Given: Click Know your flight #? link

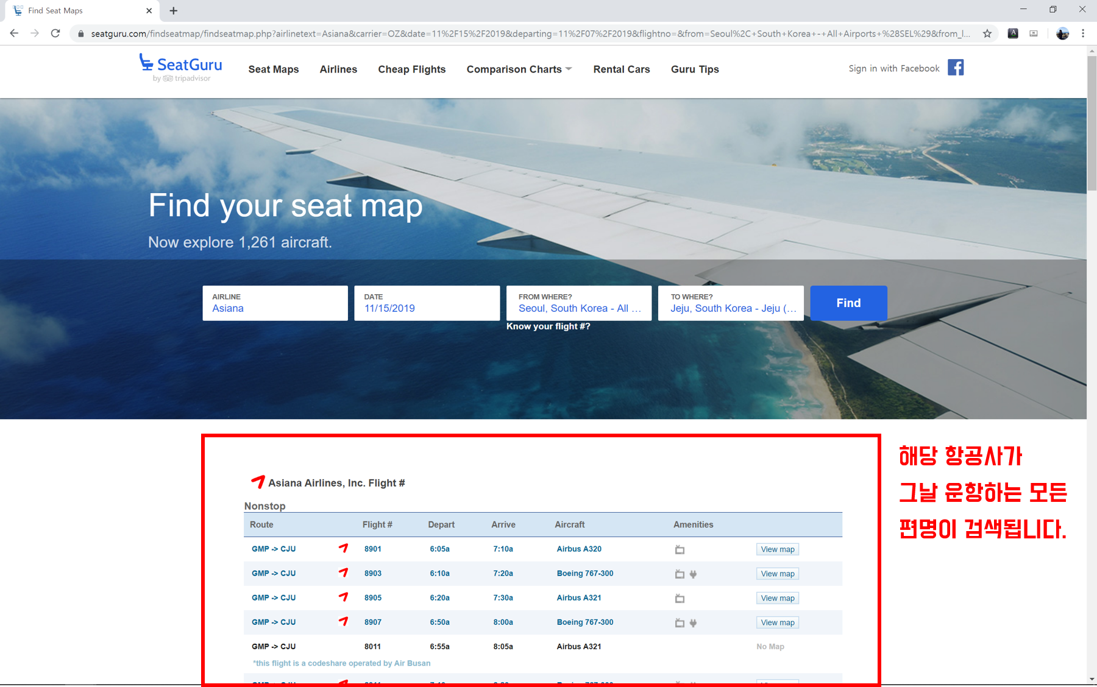Looking at the screenshot, I should click(548, 326).
